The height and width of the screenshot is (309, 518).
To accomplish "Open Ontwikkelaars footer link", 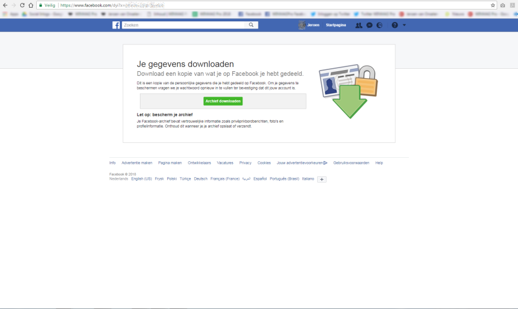I will click(x=199, y=163).
